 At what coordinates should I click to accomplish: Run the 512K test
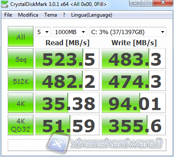21,81
